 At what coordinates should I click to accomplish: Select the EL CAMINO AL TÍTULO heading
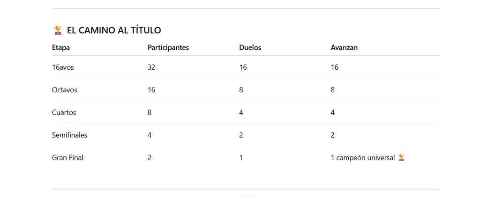pos(114,30)
